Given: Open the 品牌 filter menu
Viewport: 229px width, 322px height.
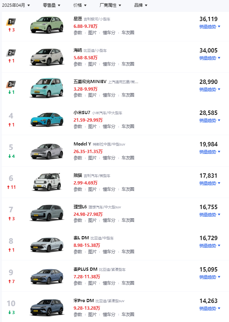Looking at the screenshot, I should (x=141, y=5).
